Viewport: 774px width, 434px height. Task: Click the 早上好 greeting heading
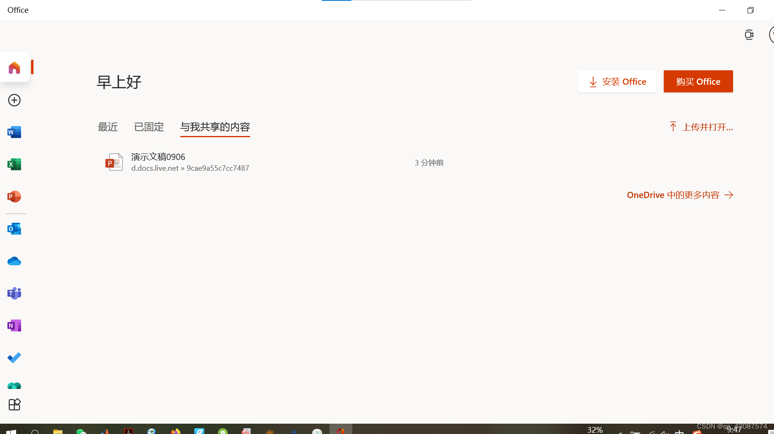119,82
